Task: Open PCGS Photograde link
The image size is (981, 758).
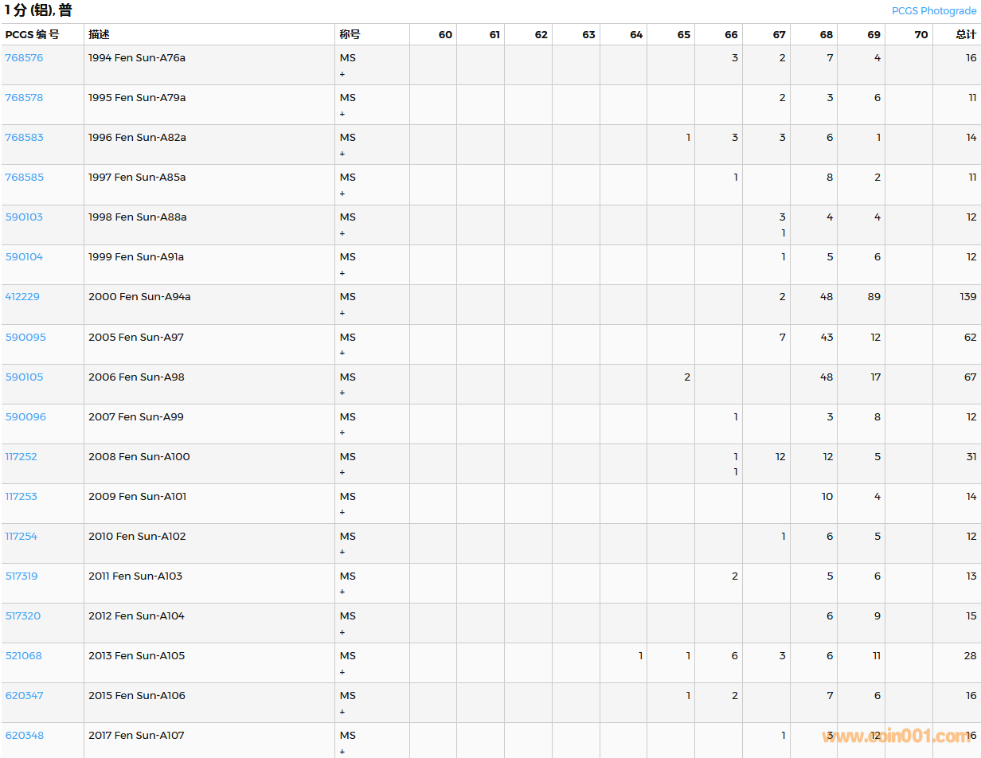Action: [x=933, y=11]
